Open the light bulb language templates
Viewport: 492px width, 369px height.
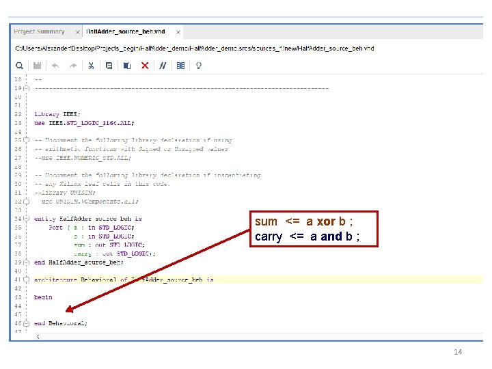pos(199,66)
